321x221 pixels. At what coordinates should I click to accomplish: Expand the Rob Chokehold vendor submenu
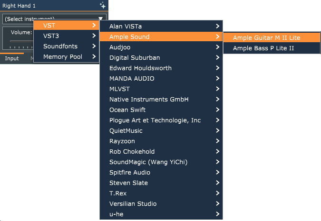coord(161,151)
